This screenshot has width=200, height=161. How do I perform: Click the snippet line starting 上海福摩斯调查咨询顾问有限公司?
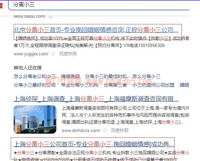(x=126, y=108)
